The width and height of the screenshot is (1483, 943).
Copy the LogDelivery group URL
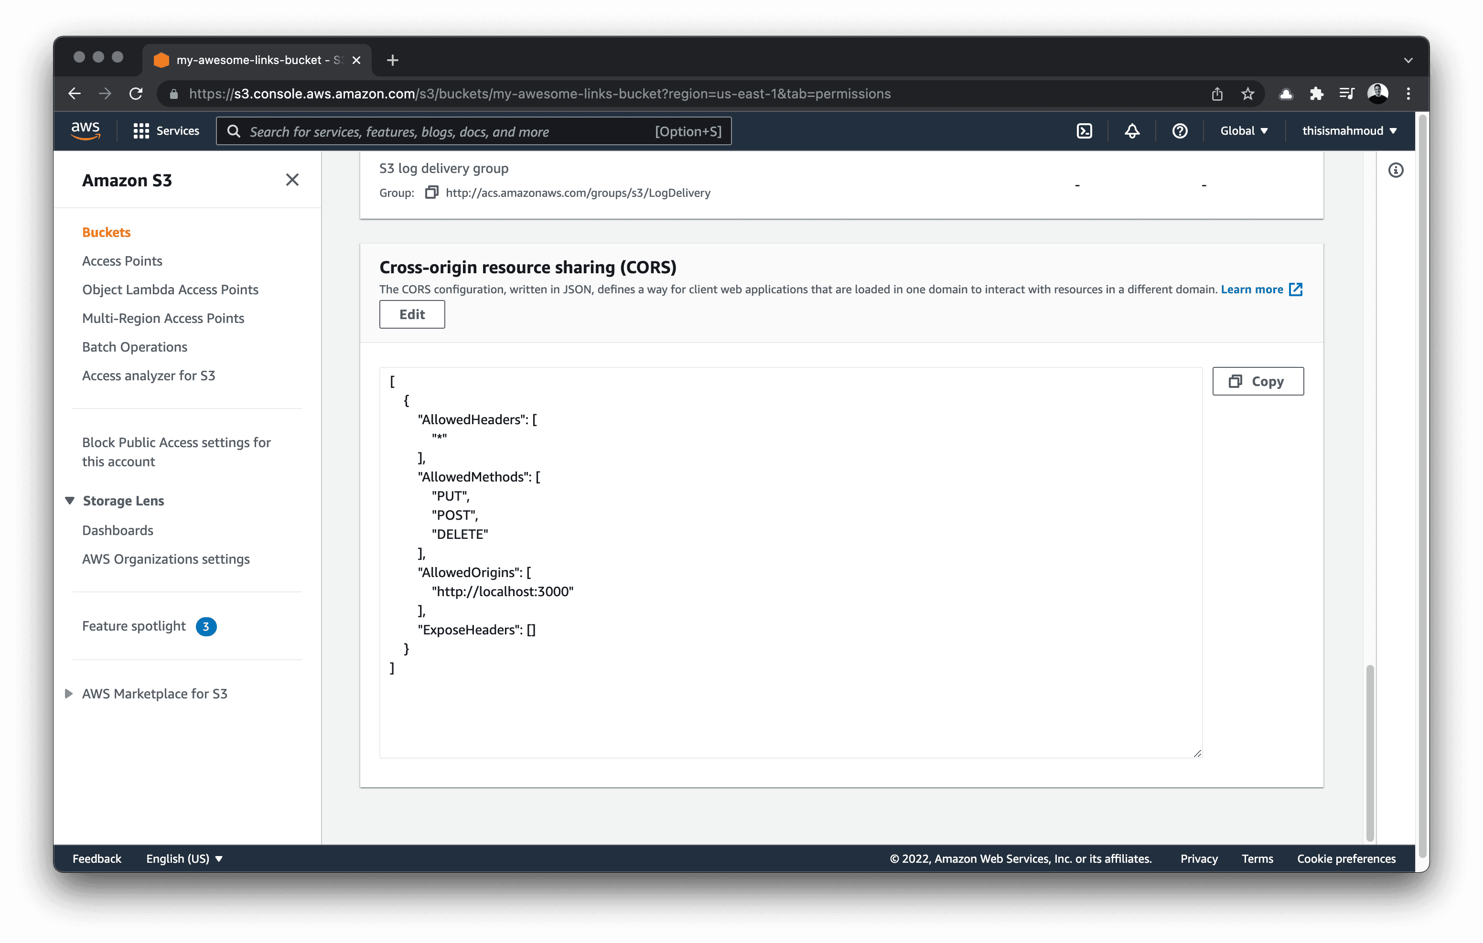(432, 193)
